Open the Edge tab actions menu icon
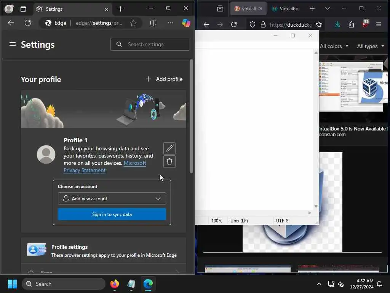Viewport: 390px width, 293px height. [23, 9]
